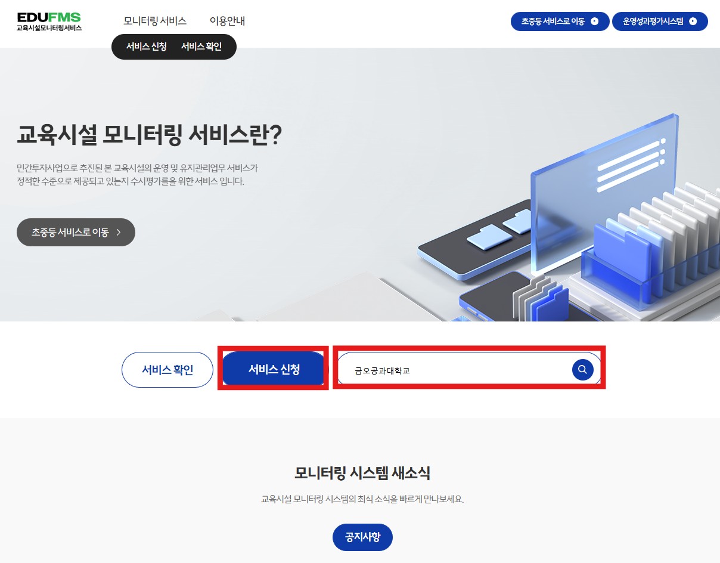The width and height of the screenshot is (720, 563).
Task: Select 서비스 신청 in the submenu
Action: 146,47
